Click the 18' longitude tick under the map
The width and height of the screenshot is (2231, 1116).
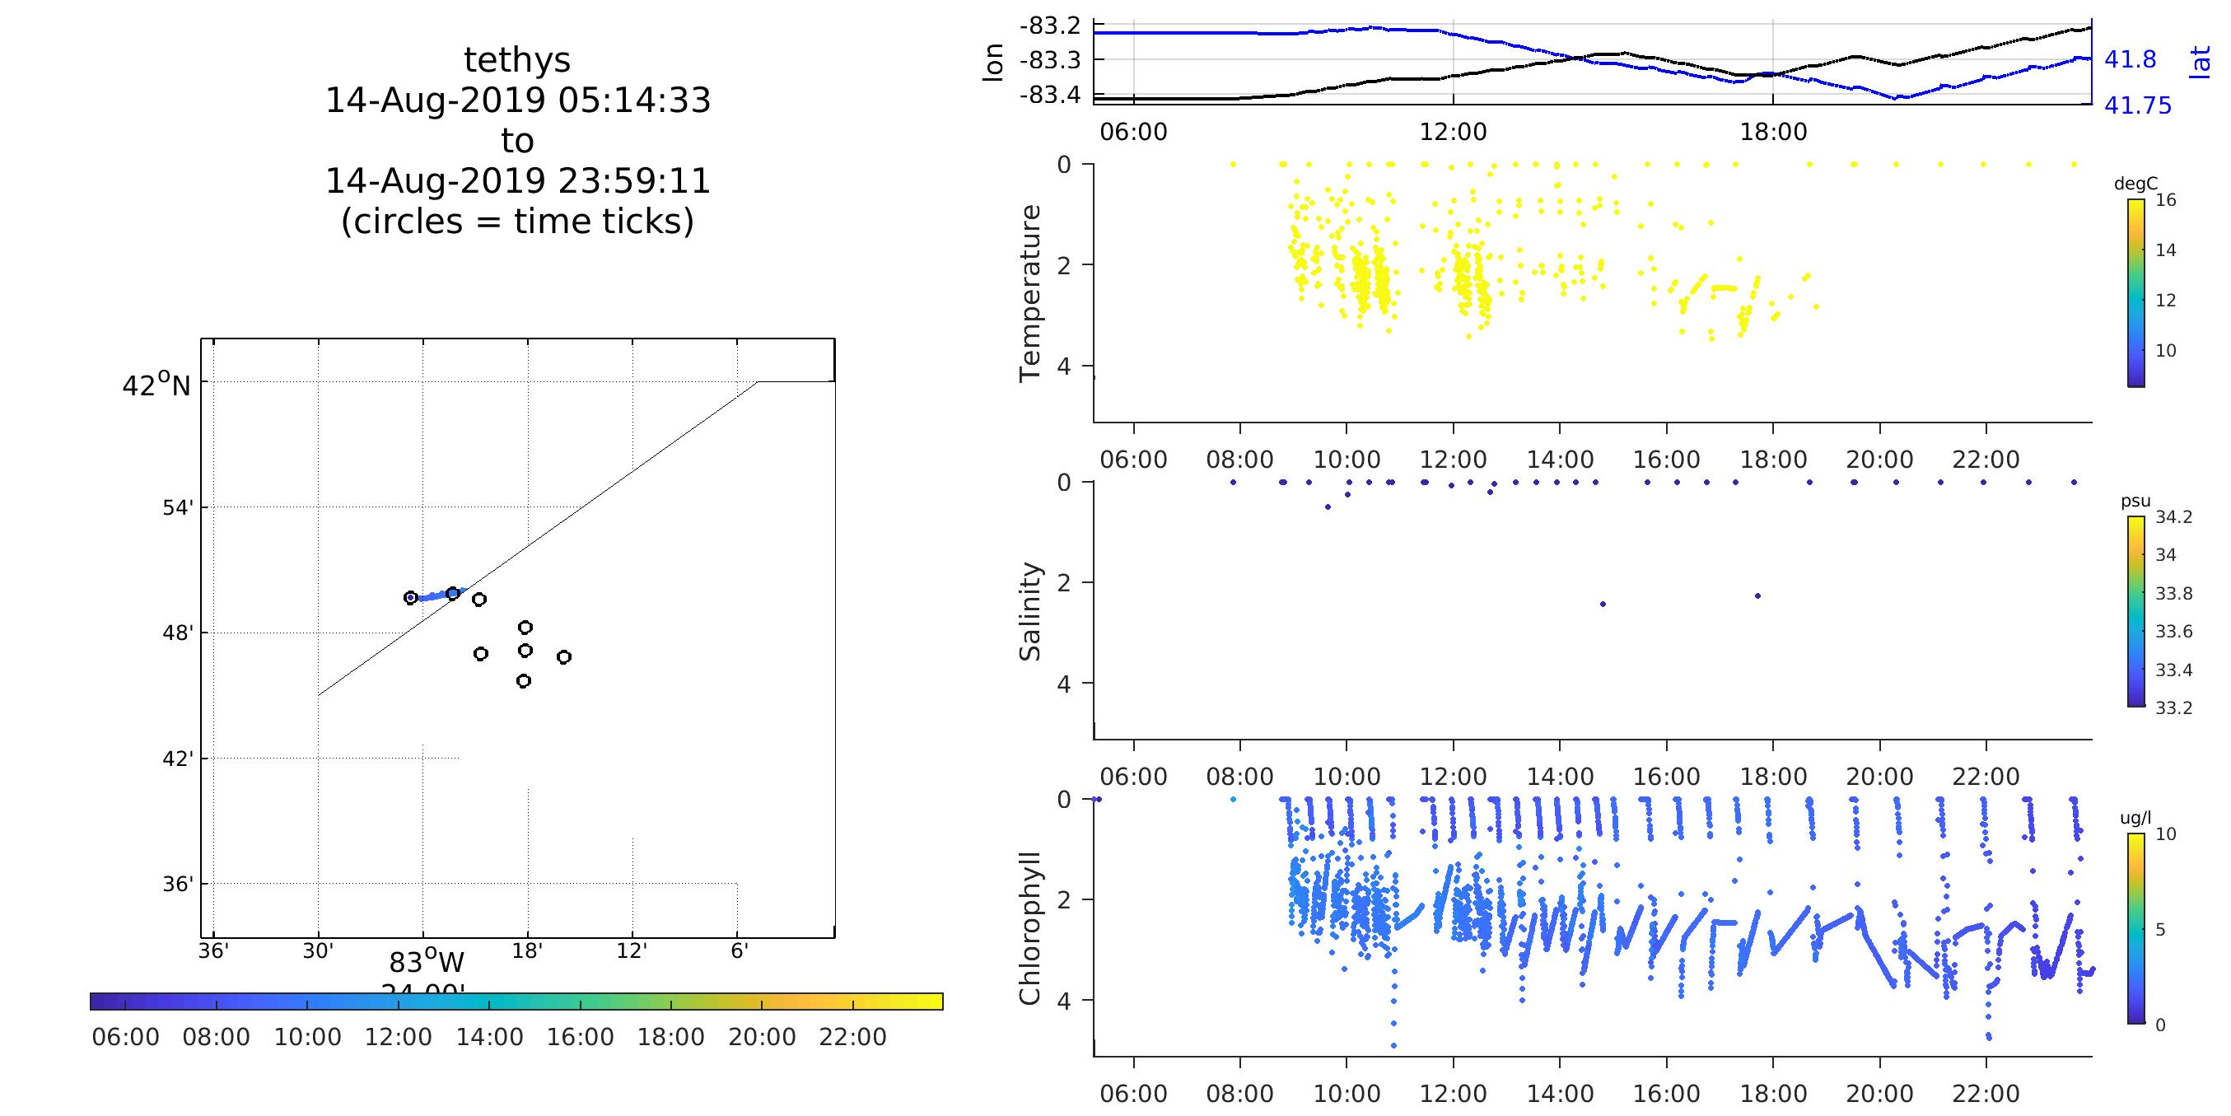527,950
